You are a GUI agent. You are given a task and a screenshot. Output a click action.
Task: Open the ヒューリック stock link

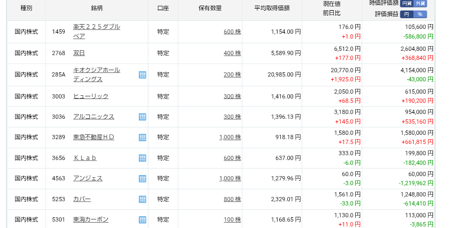pyautogui.click(x=91, y=96)
